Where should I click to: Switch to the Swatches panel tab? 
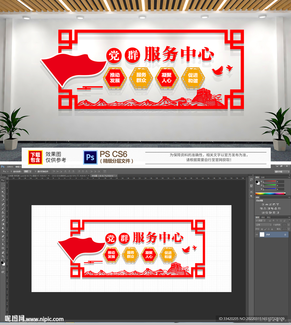pos(263,177)
